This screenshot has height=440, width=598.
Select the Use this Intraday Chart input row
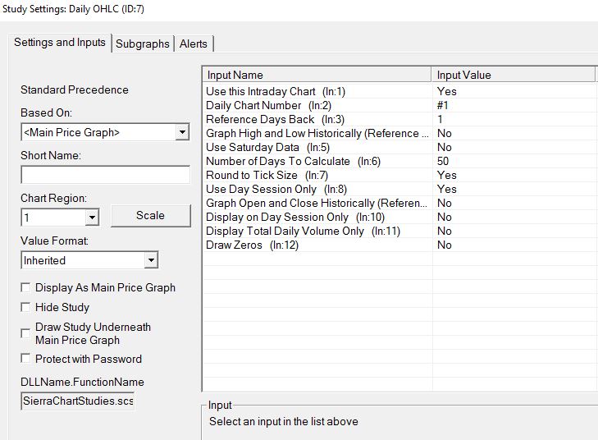[x=317, y=92]
